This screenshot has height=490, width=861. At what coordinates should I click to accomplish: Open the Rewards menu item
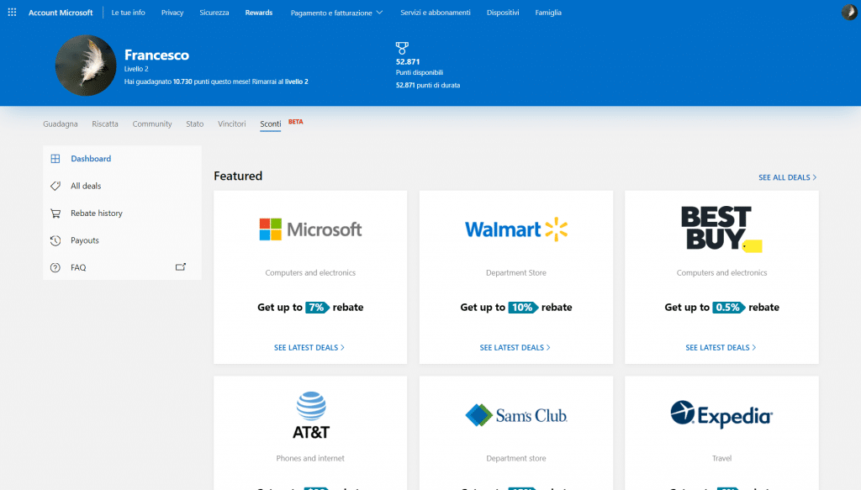point(259,13)
